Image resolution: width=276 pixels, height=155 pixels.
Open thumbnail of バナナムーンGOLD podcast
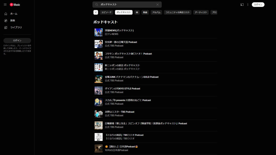coord(99,79)
